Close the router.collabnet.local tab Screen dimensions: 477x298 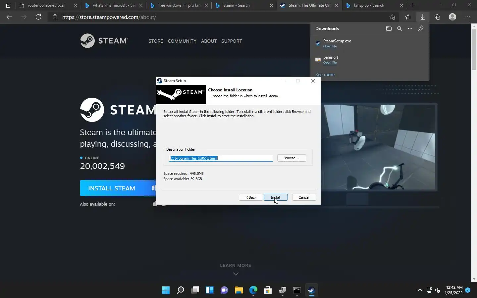tap(76, 5)
